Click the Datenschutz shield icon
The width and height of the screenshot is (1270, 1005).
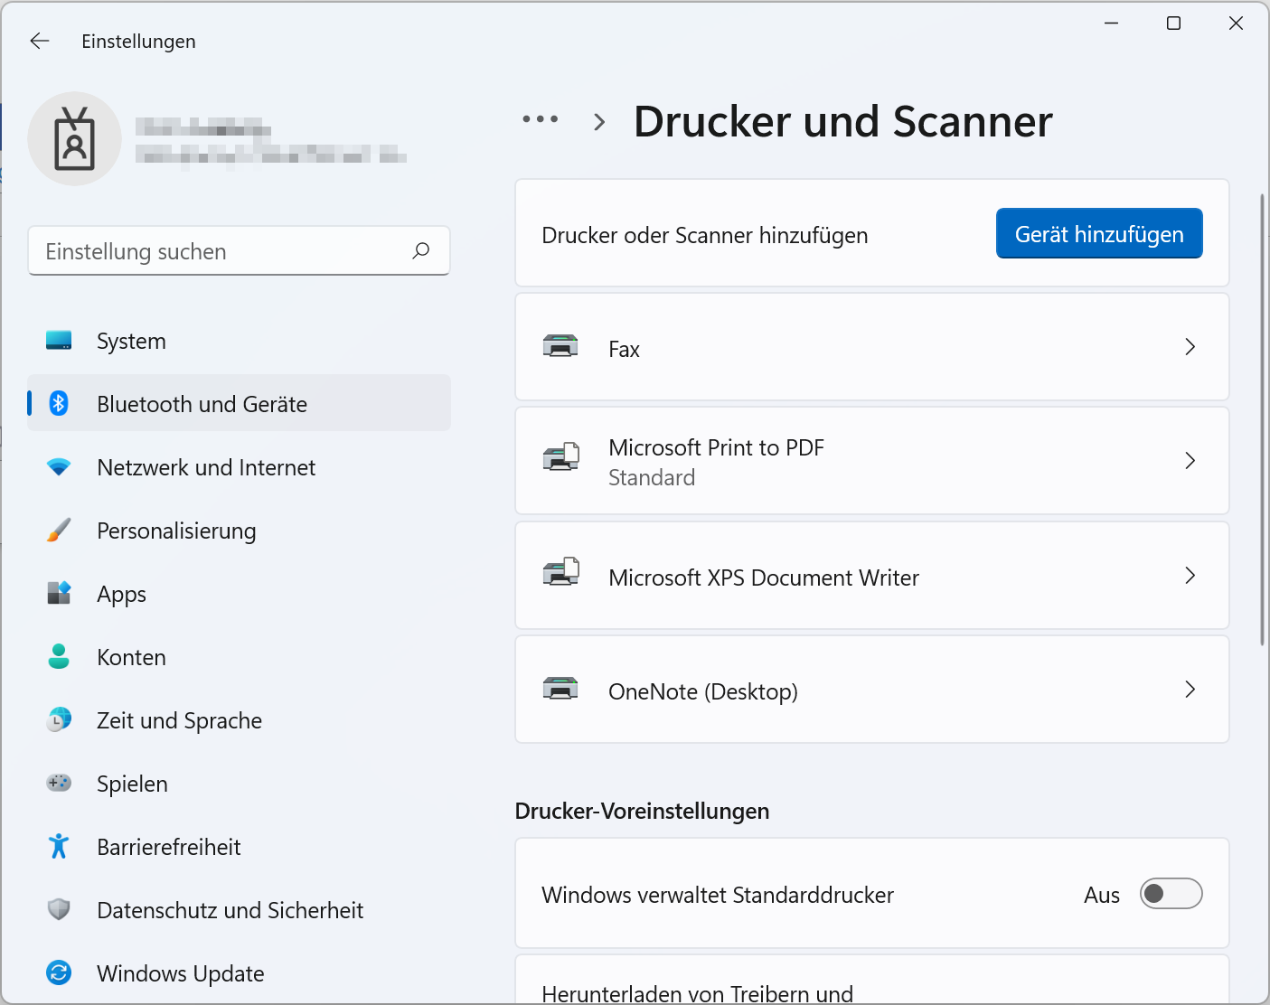point(59,909)
